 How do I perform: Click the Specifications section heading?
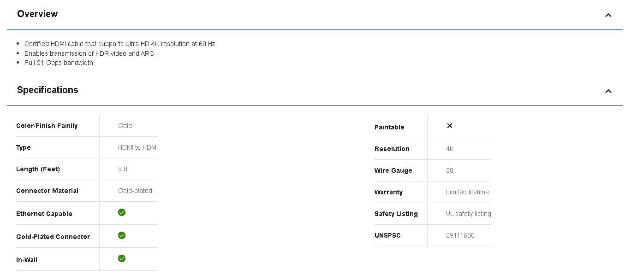(48, 90)
